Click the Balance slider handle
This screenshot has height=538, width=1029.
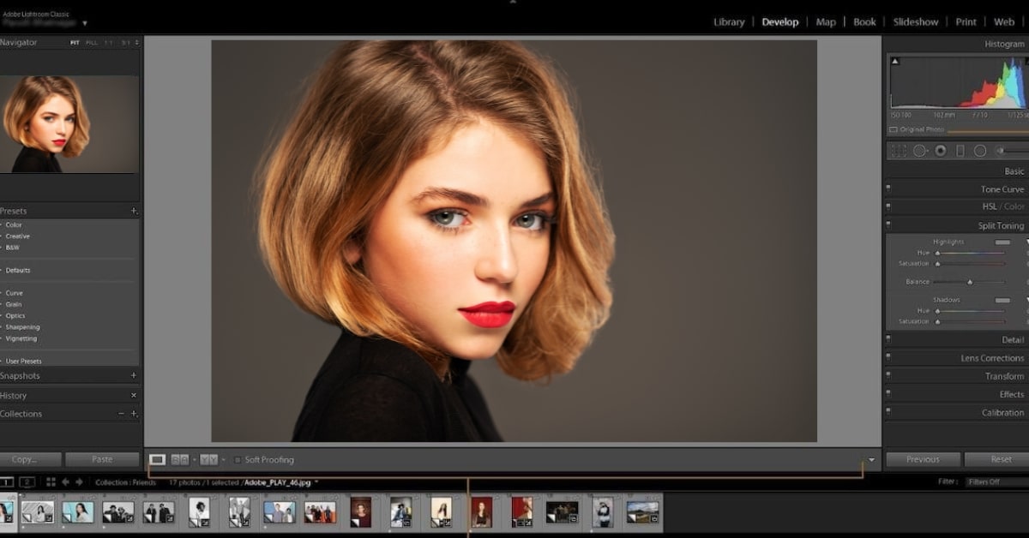(970, 282)
